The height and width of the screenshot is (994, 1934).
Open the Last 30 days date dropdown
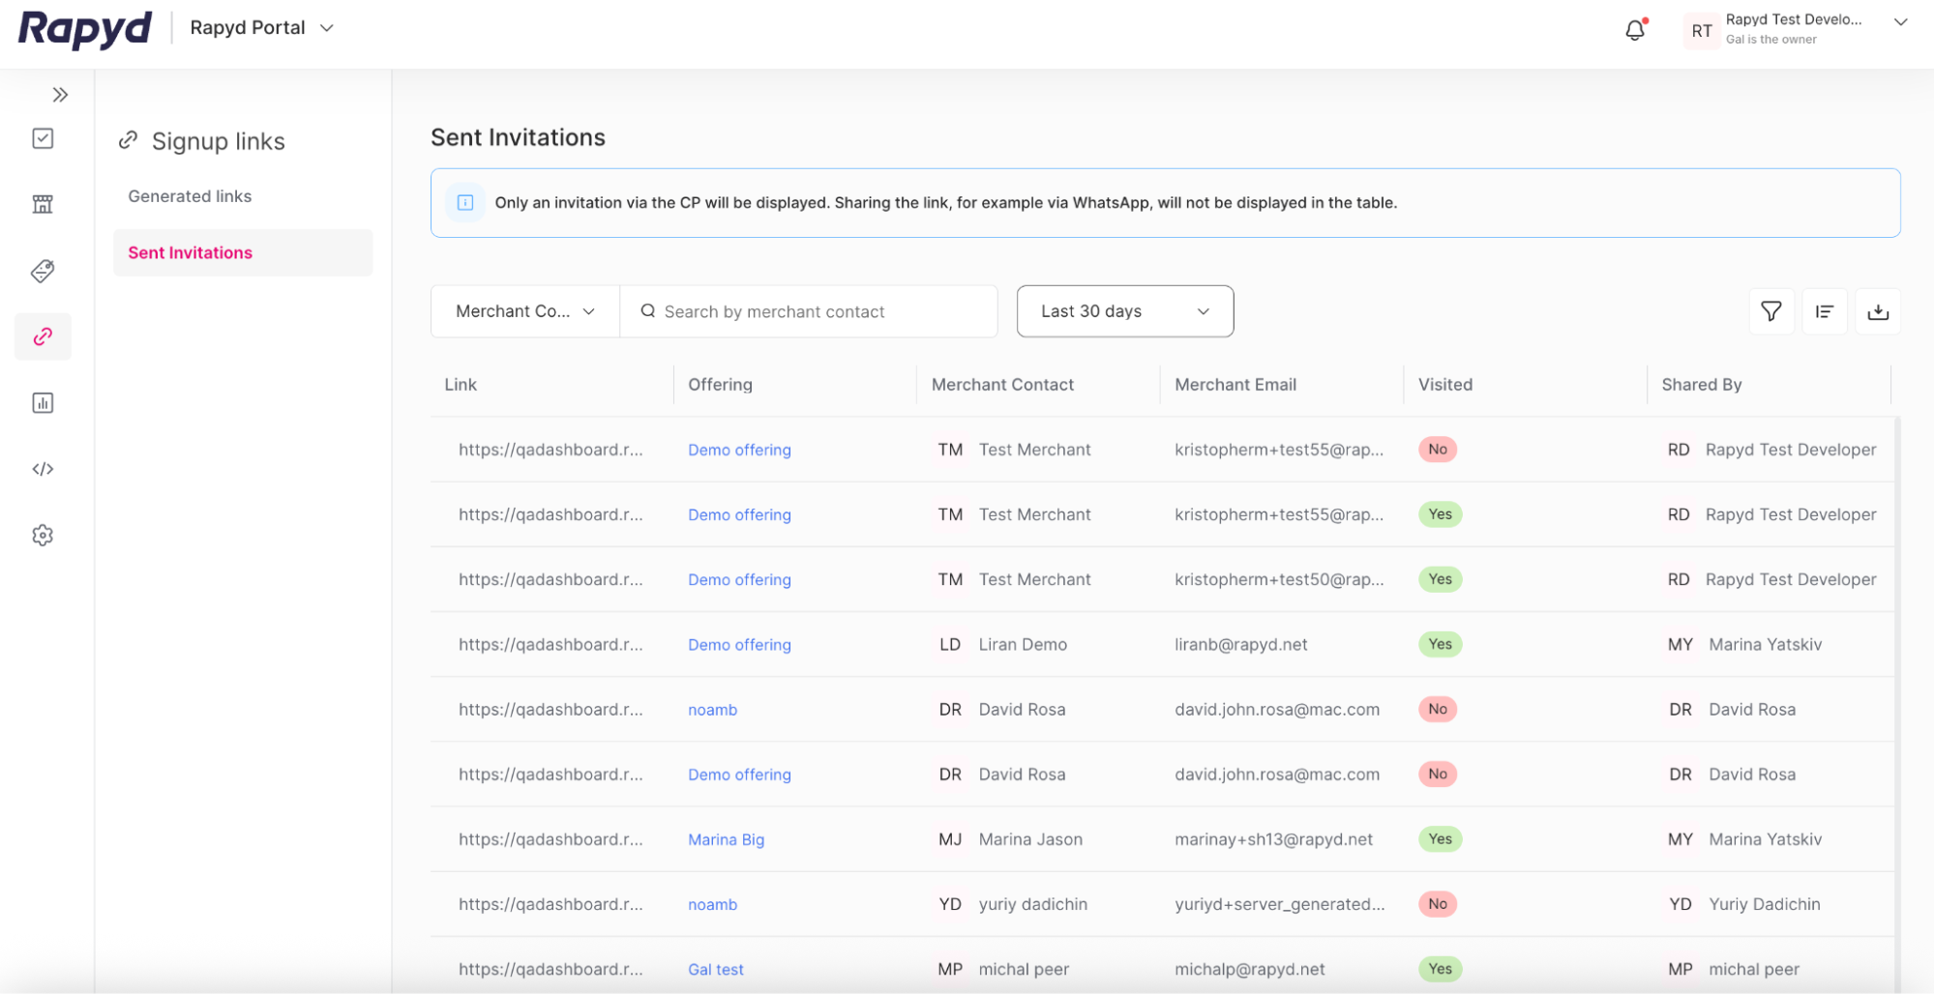point(1124,310)
